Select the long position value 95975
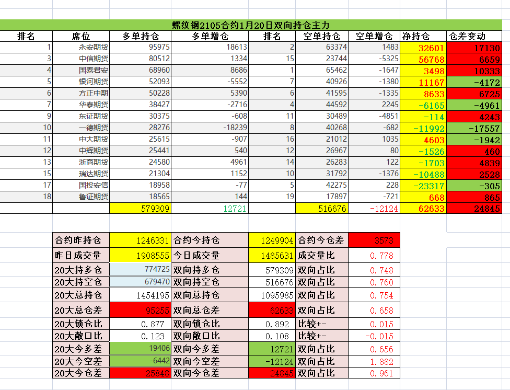The width and height of the screenshot is (510, 390). coord(141,47)
